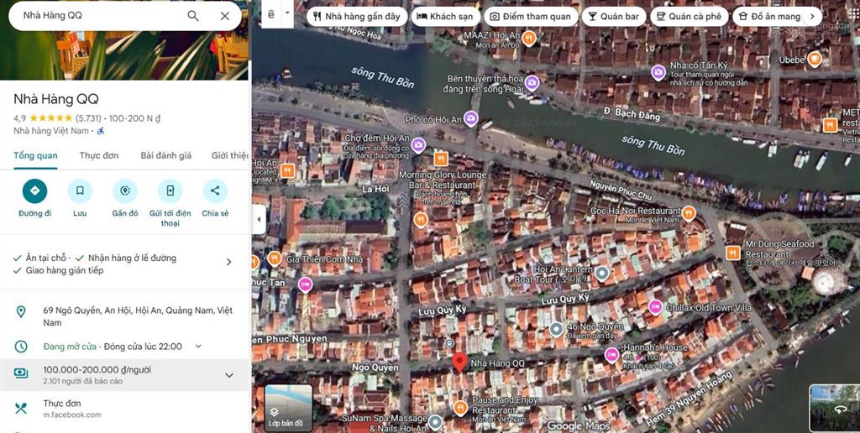Select Chợ đêm Hội An marker

click(x=418, y=145)
